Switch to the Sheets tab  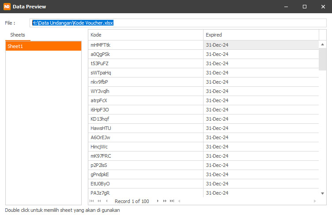tap(18, 35)
